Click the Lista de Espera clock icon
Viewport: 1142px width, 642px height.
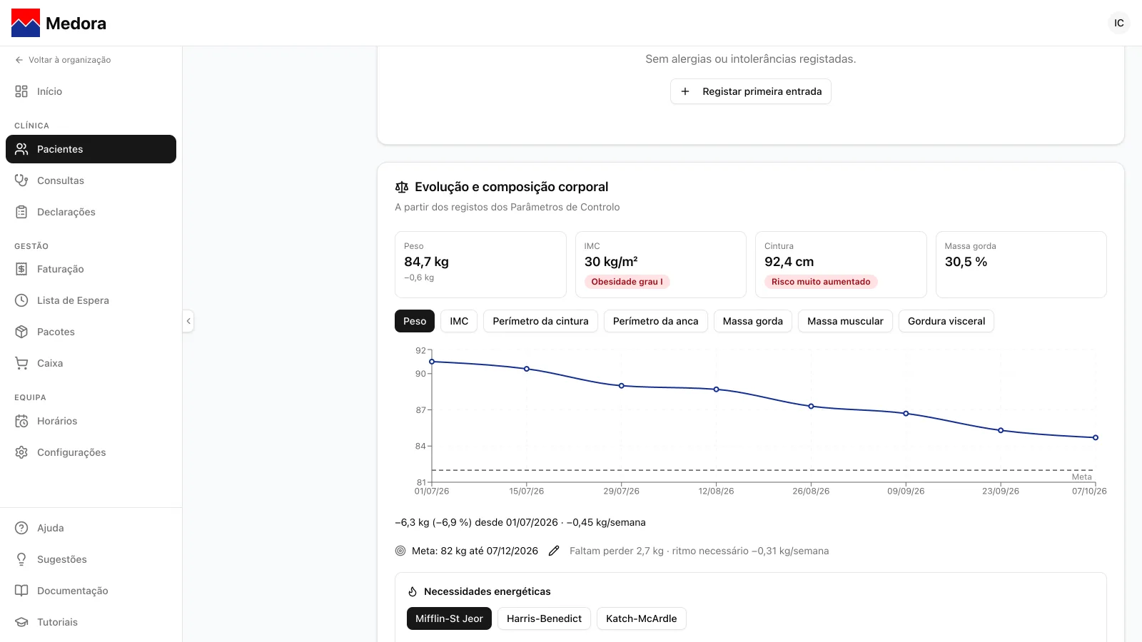click(x=21, y=300)
